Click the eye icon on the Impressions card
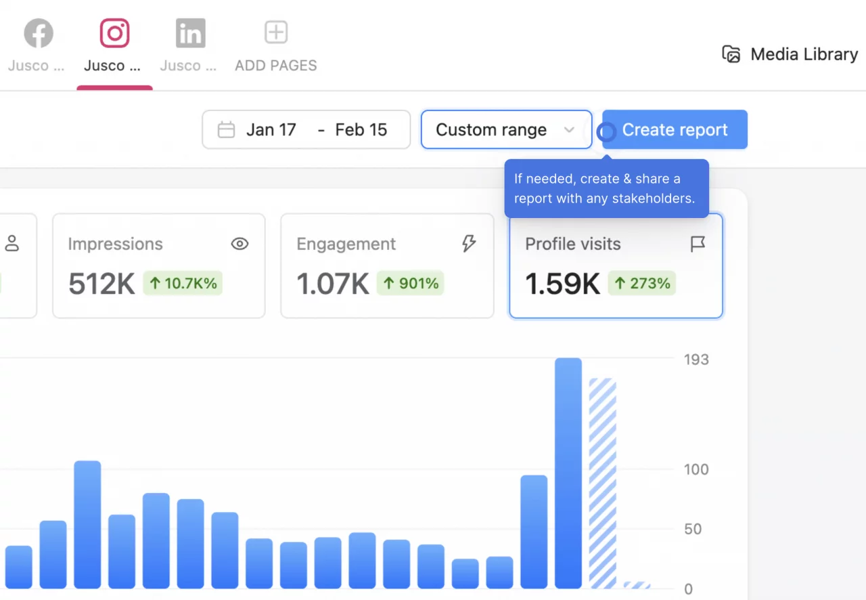Image resolution: width=866 pixels, height=600 pixels. tap(240, 244)
